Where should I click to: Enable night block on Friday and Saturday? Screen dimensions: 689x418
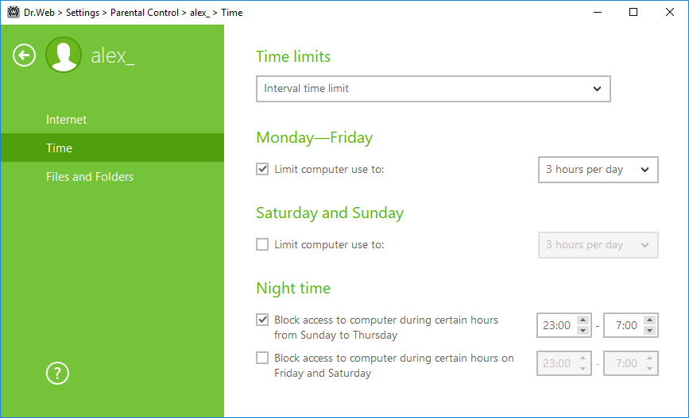click(262, 358)
